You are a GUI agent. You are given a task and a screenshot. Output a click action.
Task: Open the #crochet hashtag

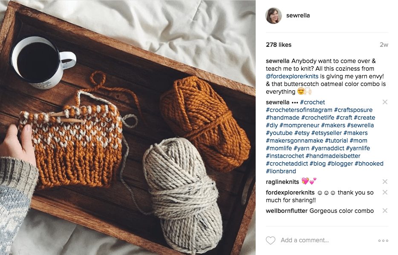(x=312, y=102)
